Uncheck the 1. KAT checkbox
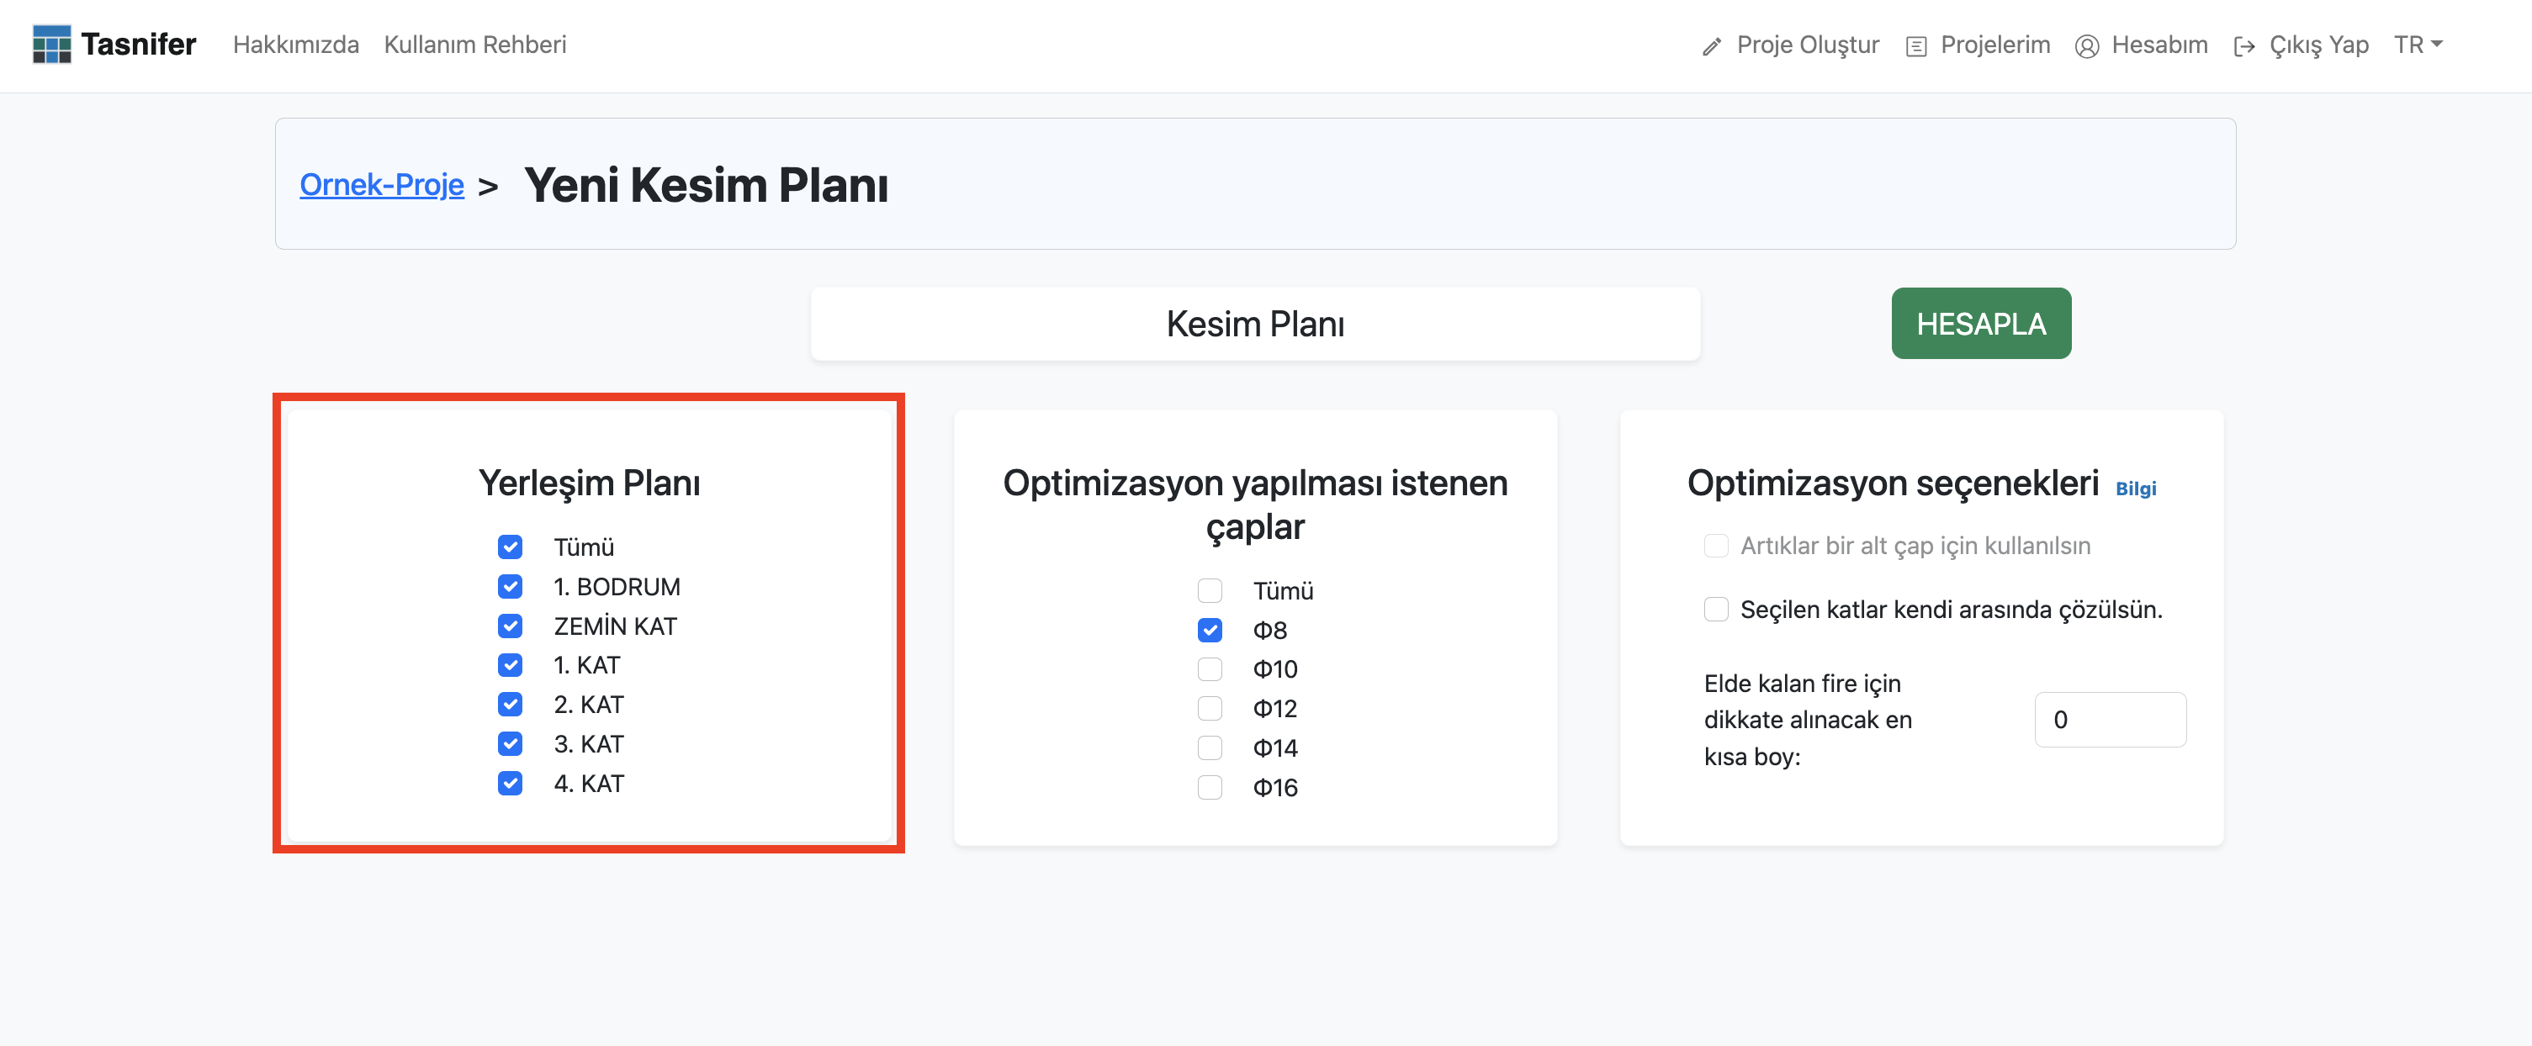 (509, 666)
